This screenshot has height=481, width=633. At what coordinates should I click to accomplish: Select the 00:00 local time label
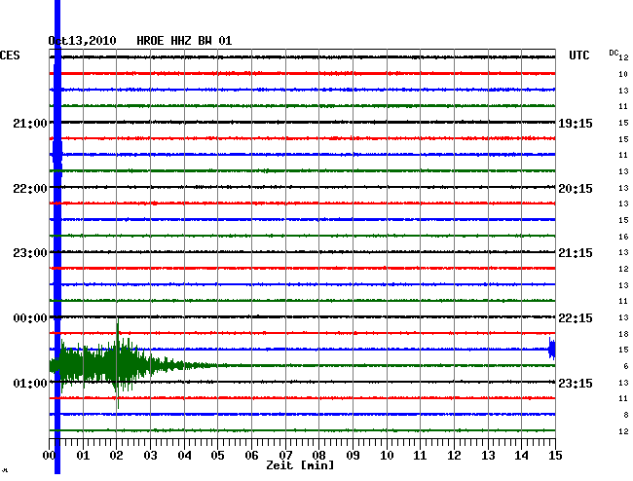(30, 318)
